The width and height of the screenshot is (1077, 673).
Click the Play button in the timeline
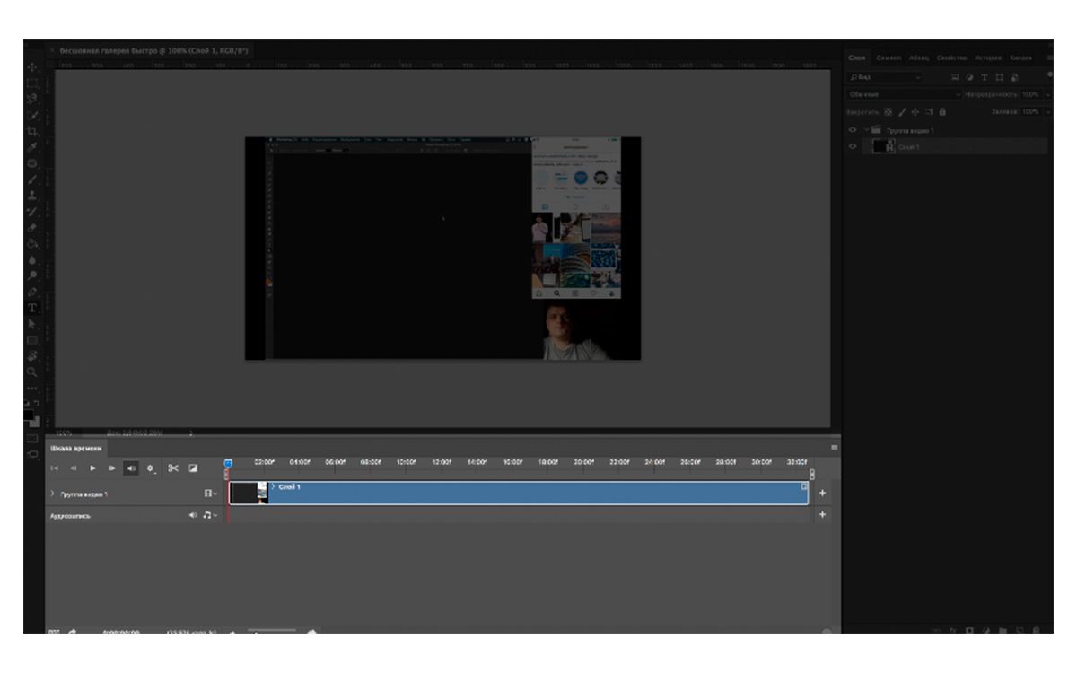coord(92,468)
